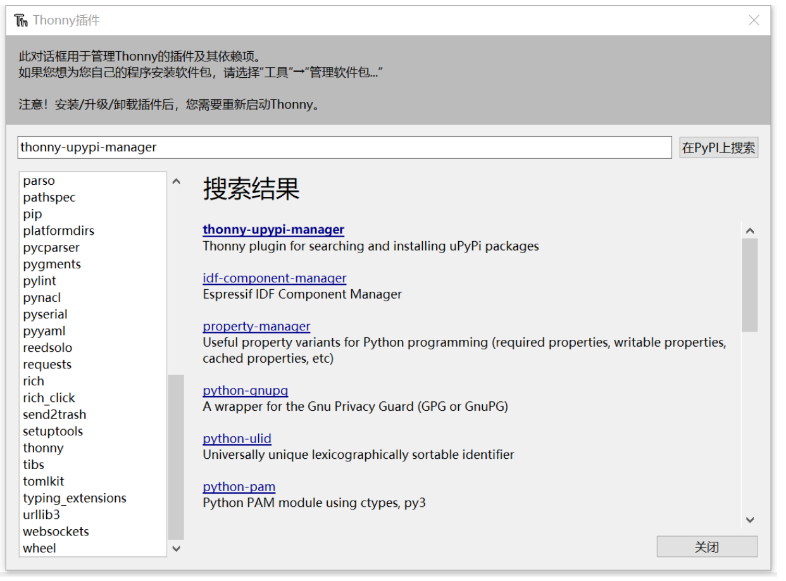Screen dimensions: 786x581
Task: Select pip in the package list
Action: [32, 214]
